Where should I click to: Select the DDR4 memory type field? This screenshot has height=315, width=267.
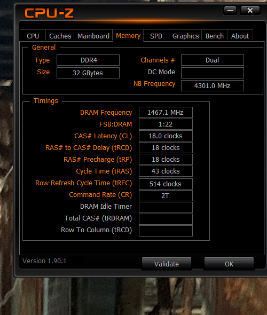click(88, 60)
